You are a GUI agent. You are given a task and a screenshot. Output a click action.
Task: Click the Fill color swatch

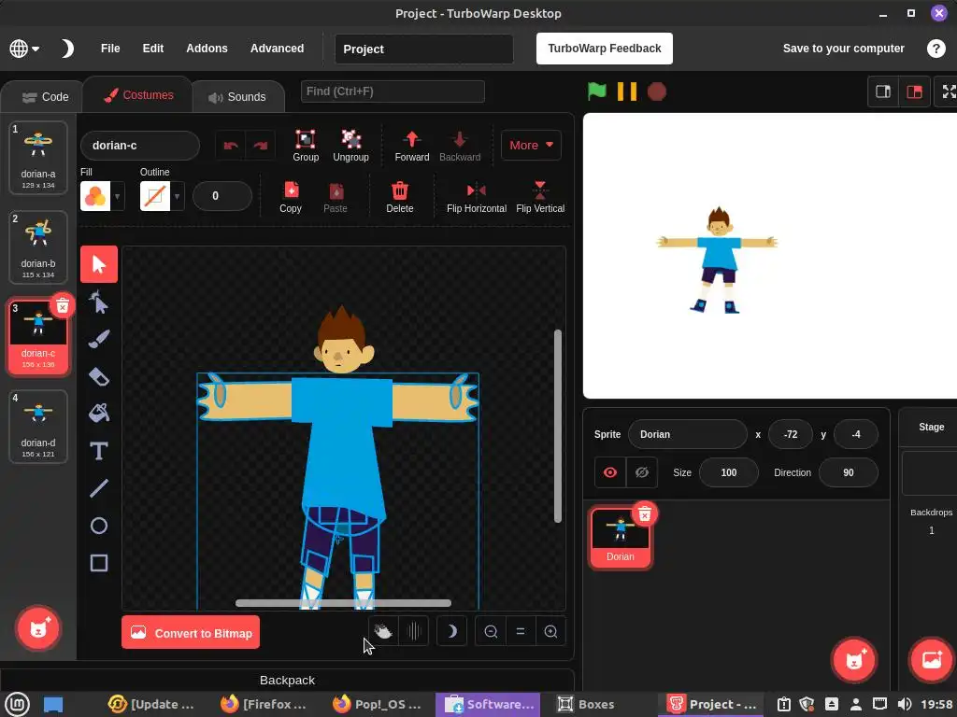(x=96, y=196)
